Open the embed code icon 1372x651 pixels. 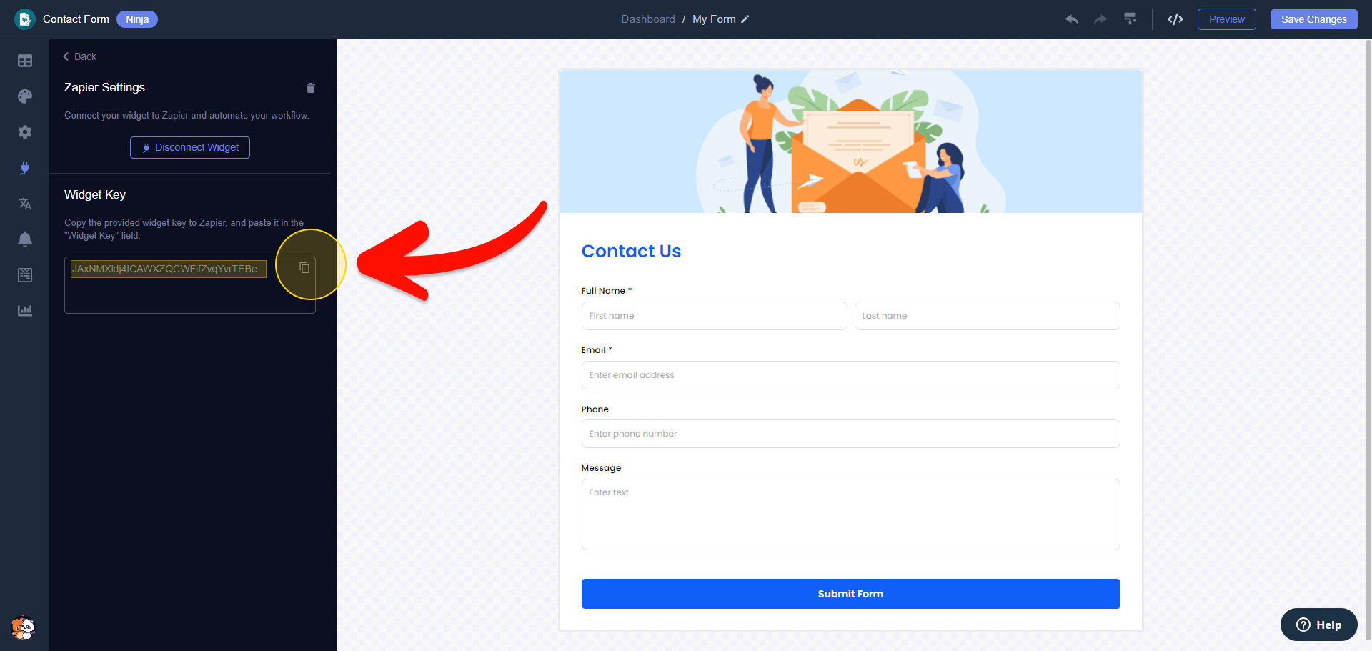tap(1175, 19)
